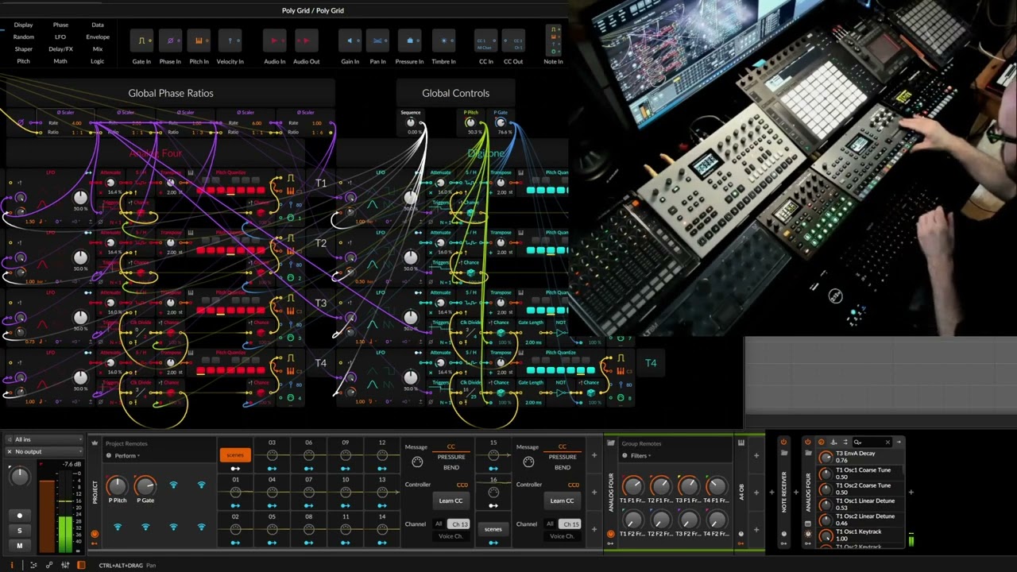
Task: Show the A4 OB keyboard icon
Action: 741,443
